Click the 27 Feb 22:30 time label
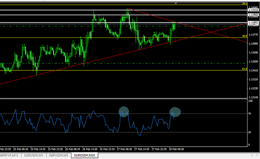 [x=159, y=149]
